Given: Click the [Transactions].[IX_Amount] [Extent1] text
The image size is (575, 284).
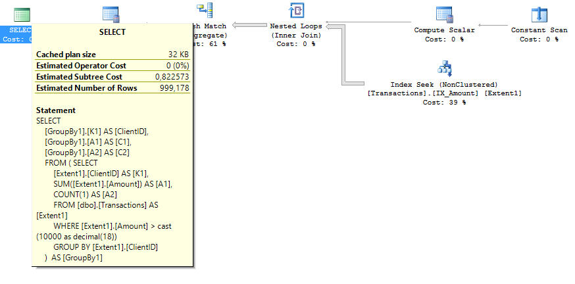Looking at the screenshot, I should (444, 93).
